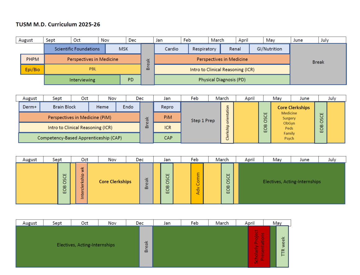Select the 'Repro' block
The image size is (360, 275).
167,107
